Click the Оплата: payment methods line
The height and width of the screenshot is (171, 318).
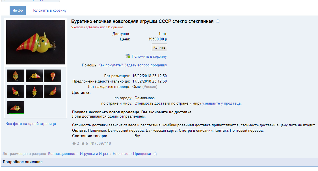tap(168, 131)
